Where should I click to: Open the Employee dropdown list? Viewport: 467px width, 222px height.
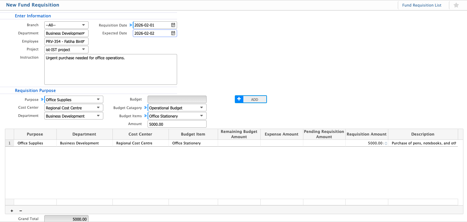pos(83,41)
